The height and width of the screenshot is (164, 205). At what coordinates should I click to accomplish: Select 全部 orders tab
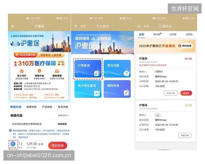click(x=141, y=35)
